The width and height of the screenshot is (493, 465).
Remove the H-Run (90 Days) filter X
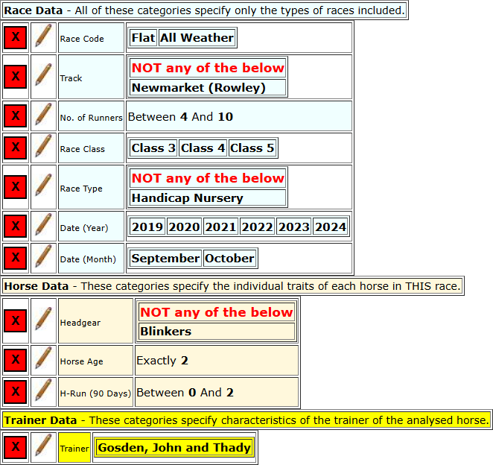click(x=16, y=392)
